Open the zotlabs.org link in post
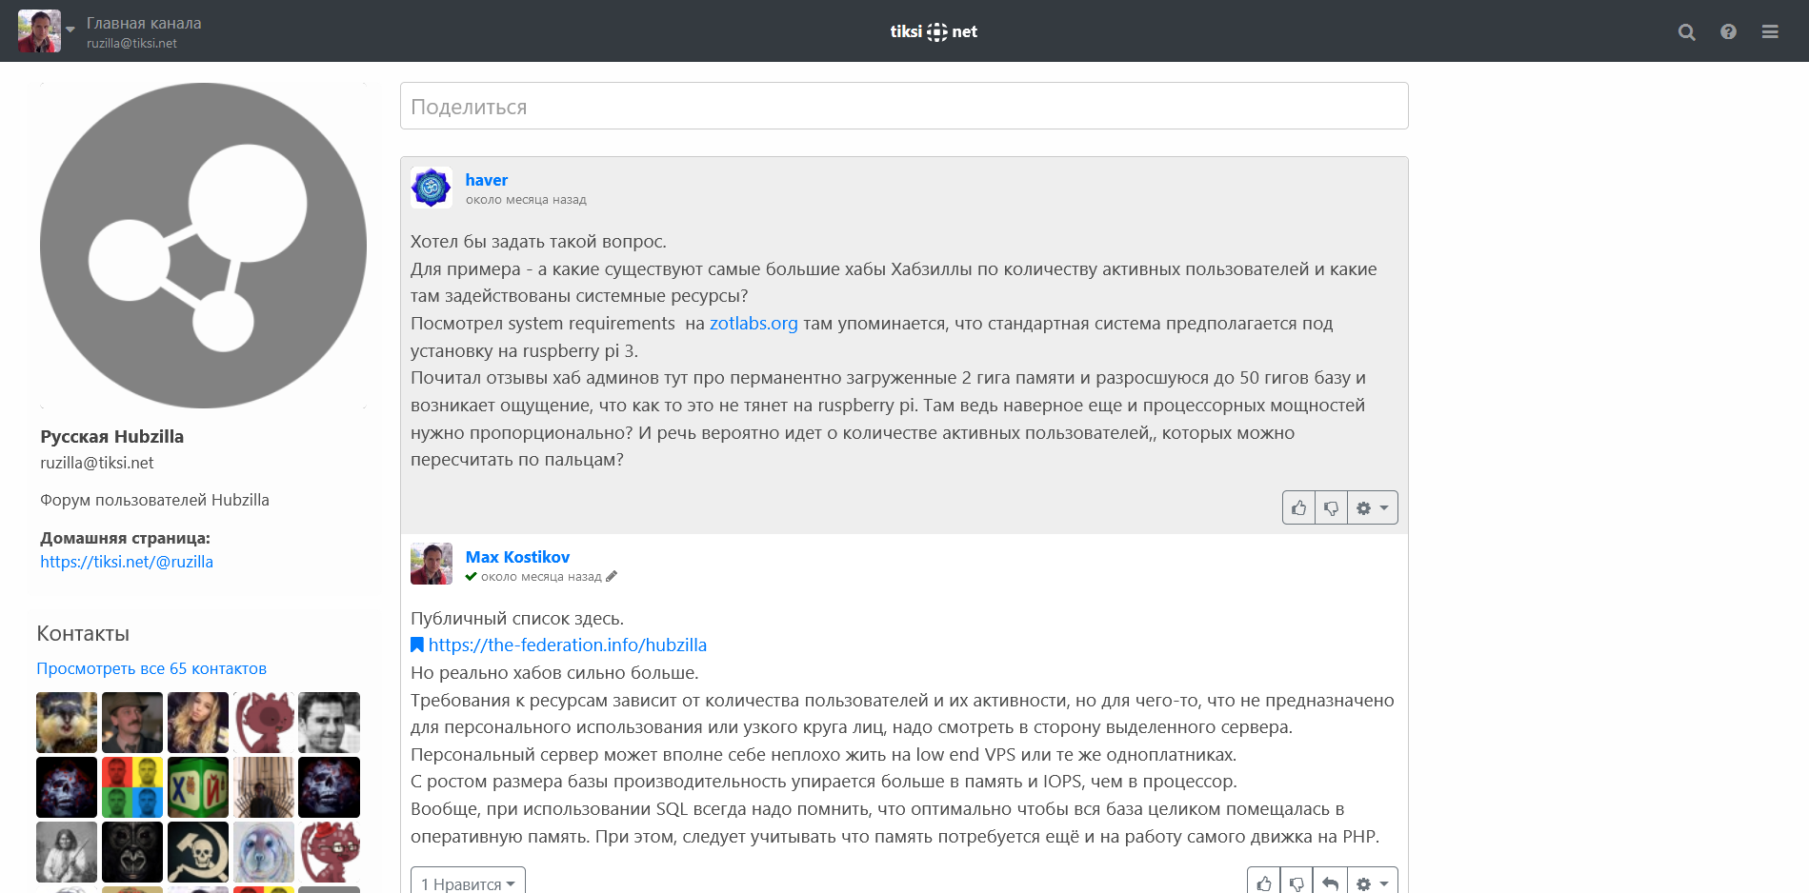 click(754, 324)
